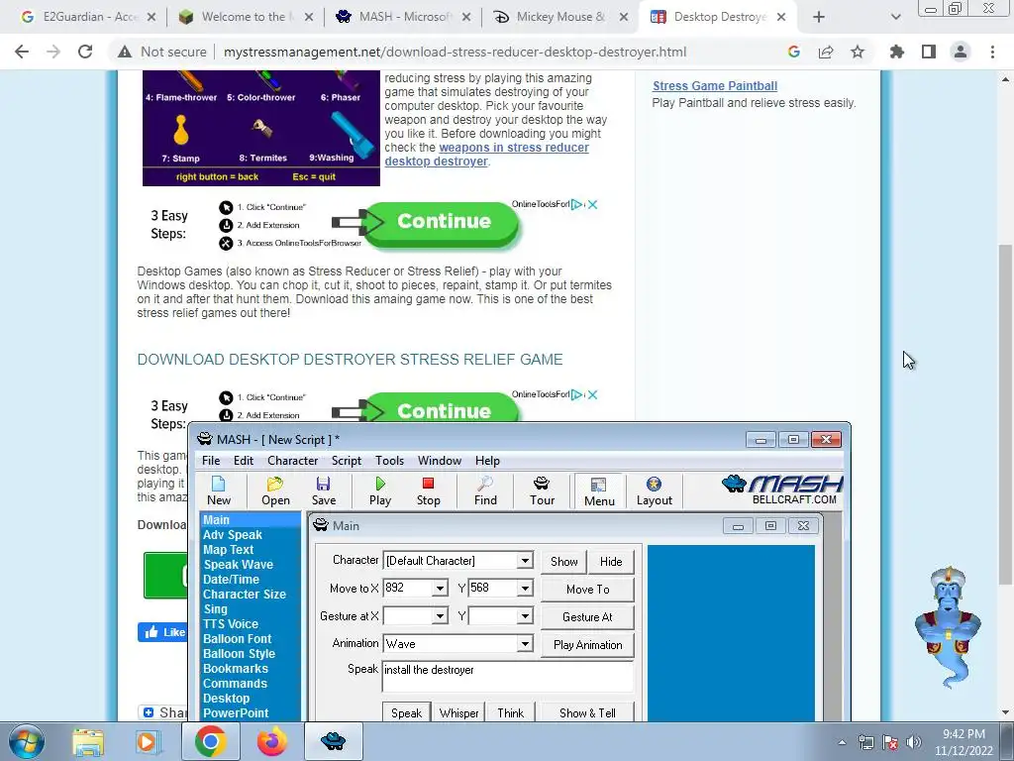Open the Edit menu in MASH
The image size is (1014, 761).
tap(244, 461)
